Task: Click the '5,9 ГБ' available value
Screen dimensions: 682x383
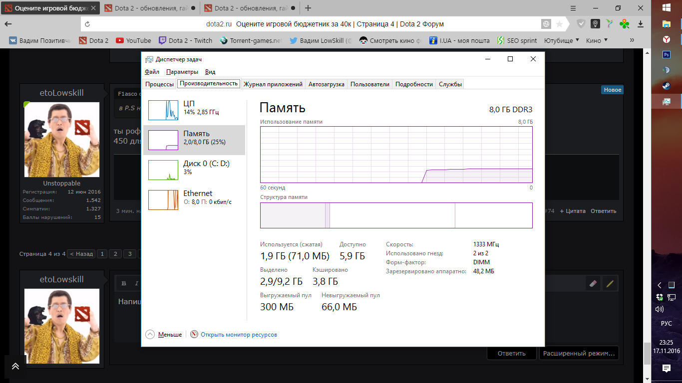Action: point(352,256)
